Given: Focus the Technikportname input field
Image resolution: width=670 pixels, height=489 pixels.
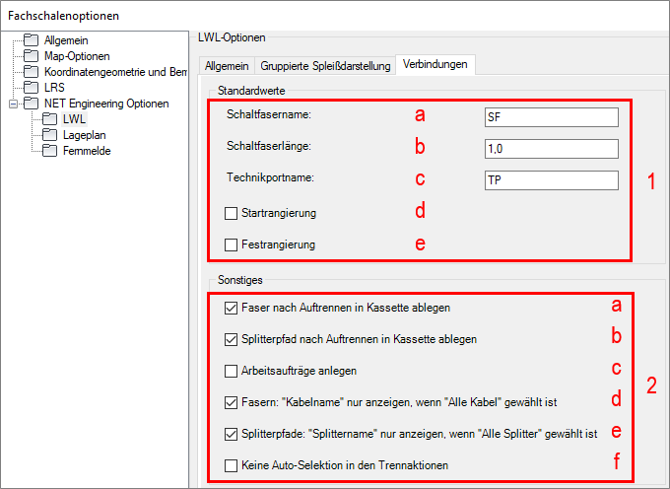Looking at the screenshot, I should click(551, 180).
